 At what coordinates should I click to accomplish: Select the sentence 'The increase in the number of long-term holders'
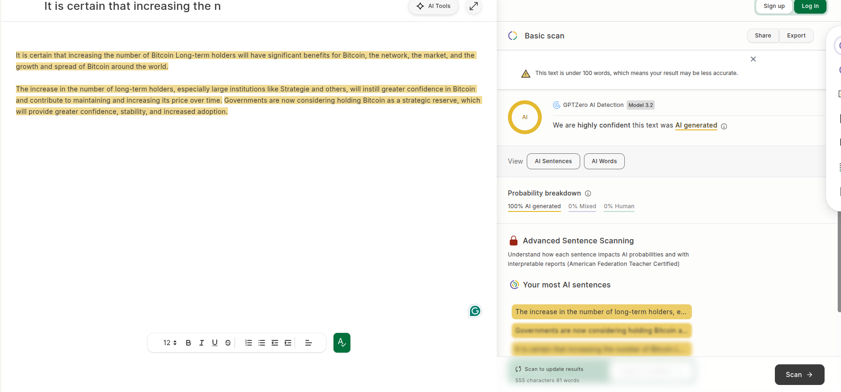tap(601, 312)
